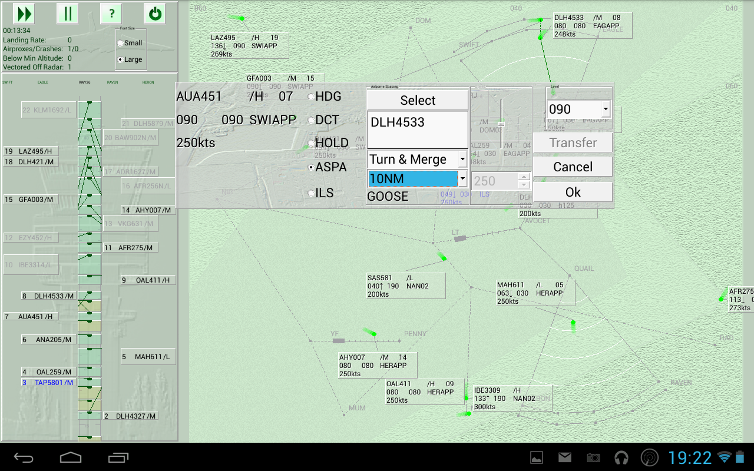The height and width of the screenshot is (471, 754).
Task: Open help with the question mark button
Action: click(x=111, y=14)
